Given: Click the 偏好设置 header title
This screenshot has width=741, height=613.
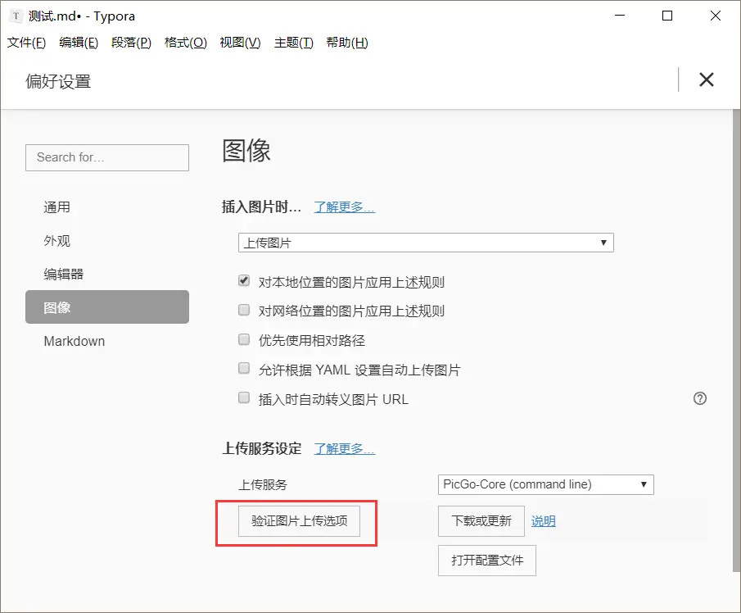Looking at the screenshot, I should pos(58,81).
